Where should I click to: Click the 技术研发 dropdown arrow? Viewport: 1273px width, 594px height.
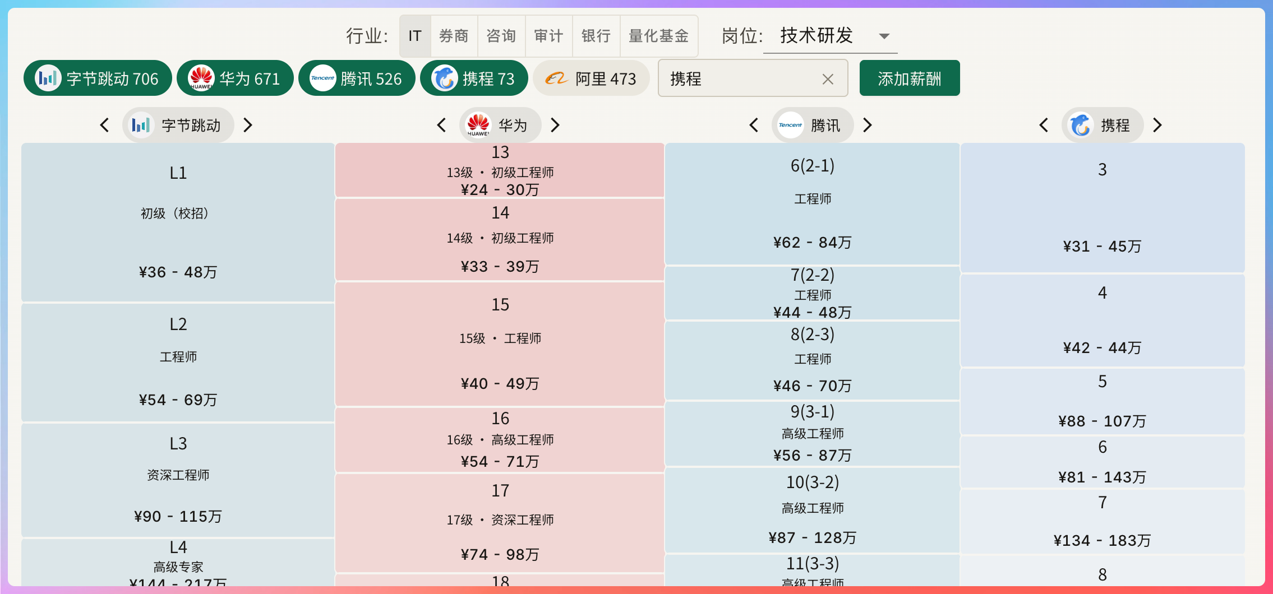tap(884, 36)
